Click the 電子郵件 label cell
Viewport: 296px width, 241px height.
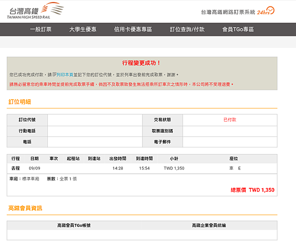coord(162,142)
